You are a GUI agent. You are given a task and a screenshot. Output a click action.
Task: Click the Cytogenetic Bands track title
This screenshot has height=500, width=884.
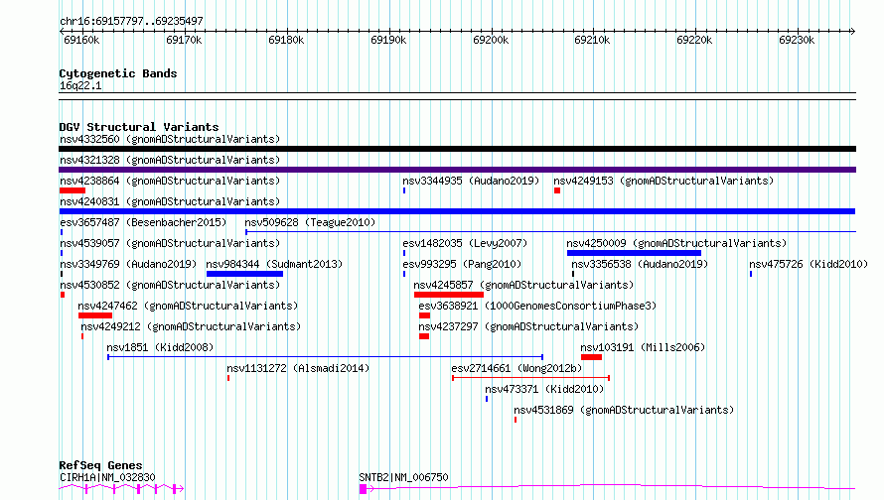pos(118,73)
